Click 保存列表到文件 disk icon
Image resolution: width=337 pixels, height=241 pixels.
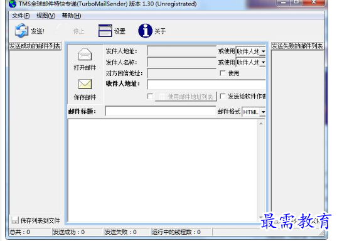14,220
